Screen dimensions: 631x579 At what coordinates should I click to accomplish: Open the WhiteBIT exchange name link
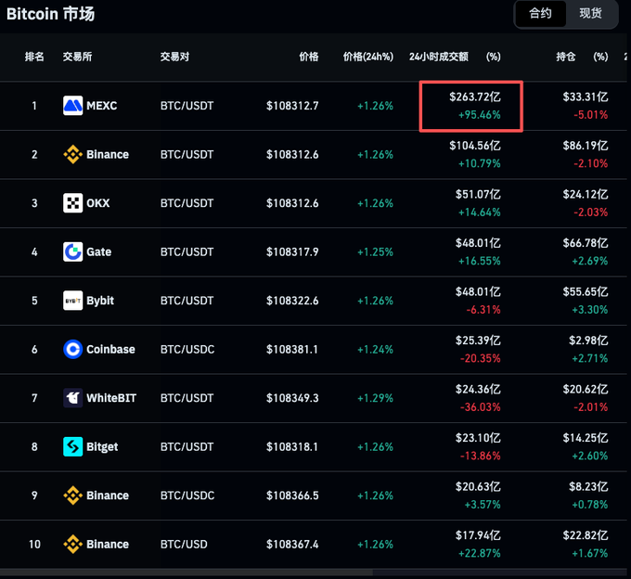coord(111,398)
